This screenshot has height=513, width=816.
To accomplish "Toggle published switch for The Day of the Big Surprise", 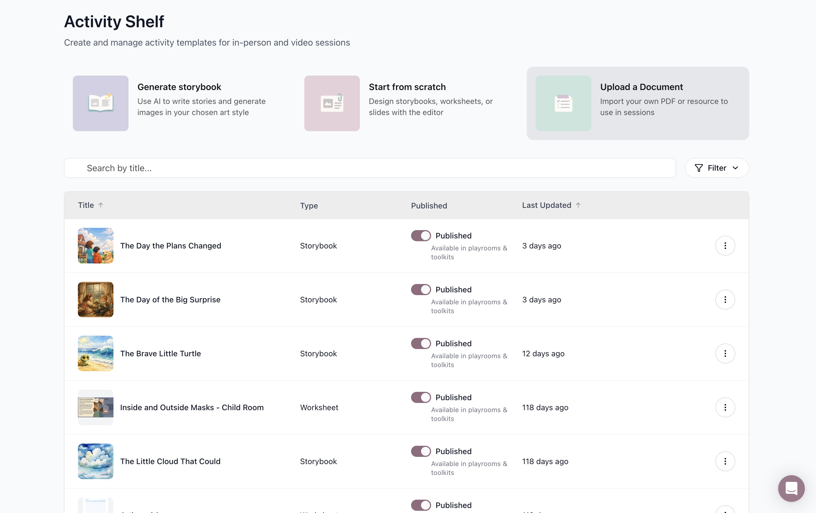I will pyautogui.click(x=421, y=290).
